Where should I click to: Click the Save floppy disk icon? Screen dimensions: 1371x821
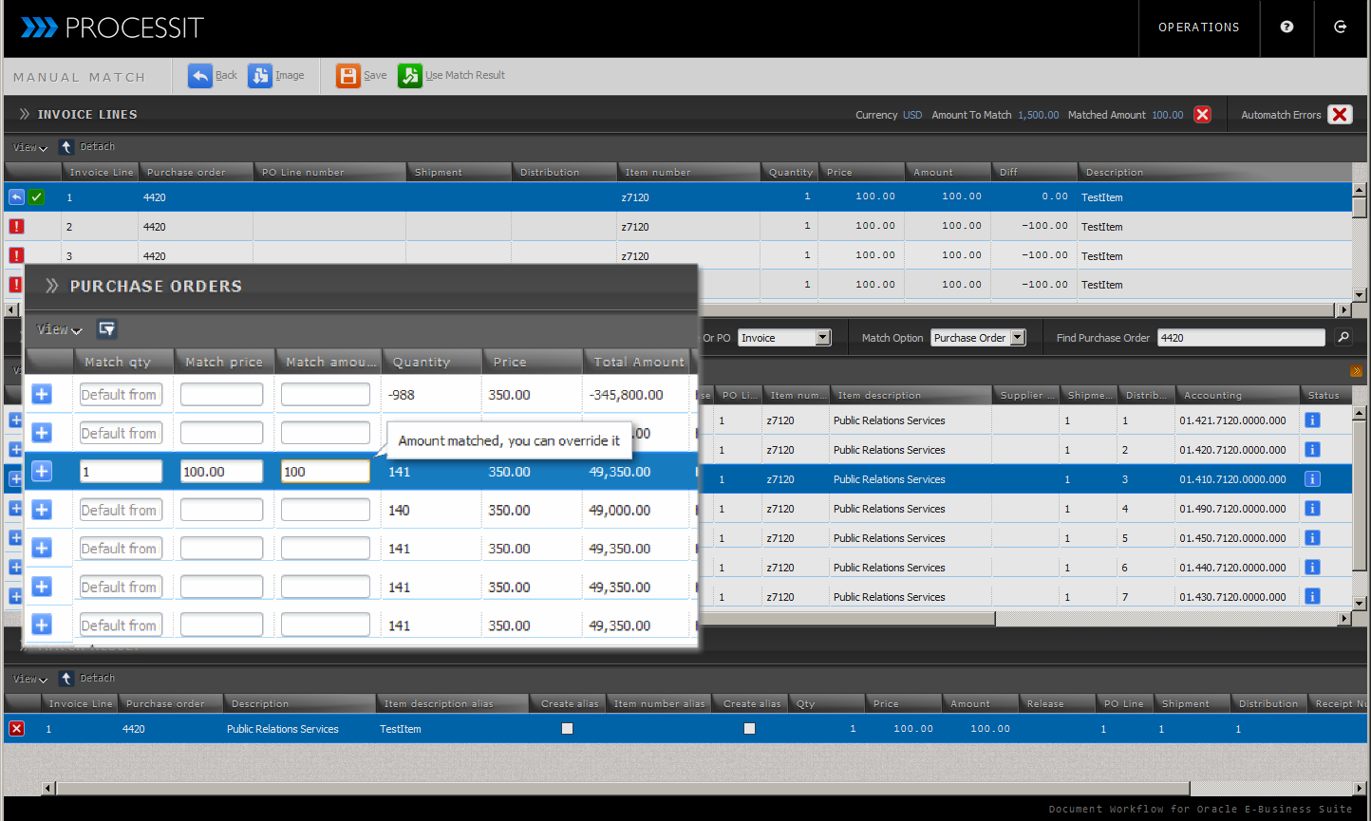(348, 76)
